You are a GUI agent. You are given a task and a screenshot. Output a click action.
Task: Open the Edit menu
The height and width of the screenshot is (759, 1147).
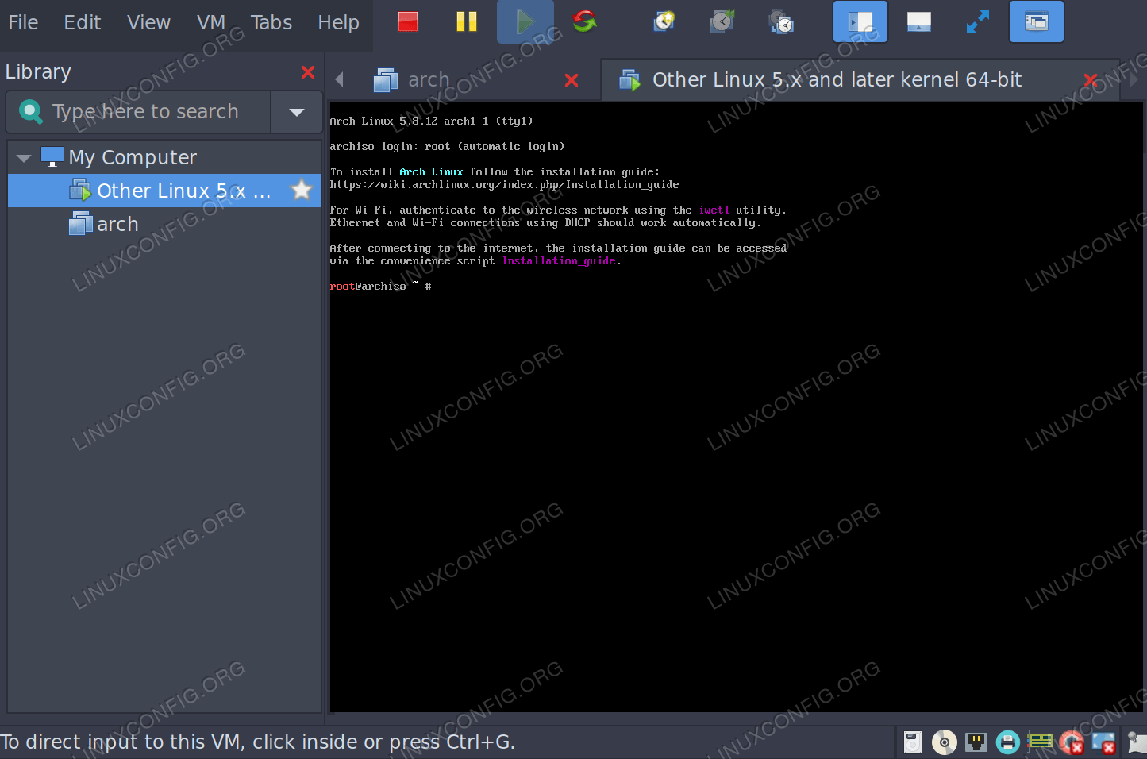pyautogui.click(x=83, y=22)
